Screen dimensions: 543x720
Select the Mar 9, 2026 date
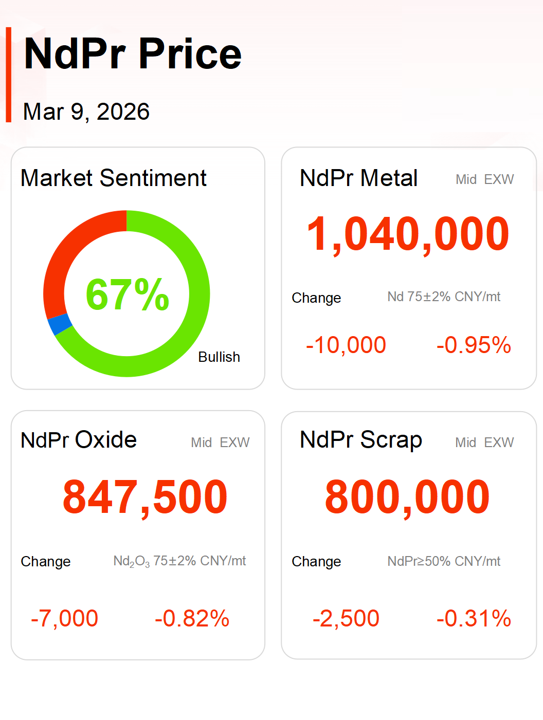(x=86, y=112)
